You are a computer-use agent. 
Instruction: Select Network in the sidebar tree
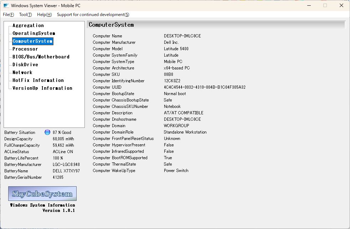coord(22,72)
